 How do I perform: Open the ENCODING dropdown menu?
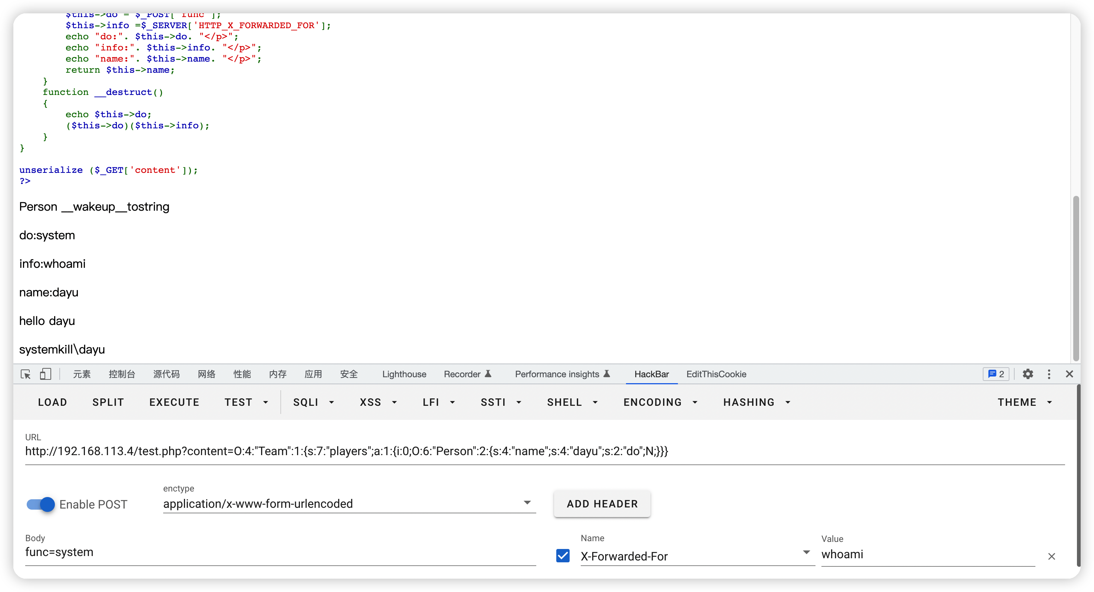click(660, 402)
